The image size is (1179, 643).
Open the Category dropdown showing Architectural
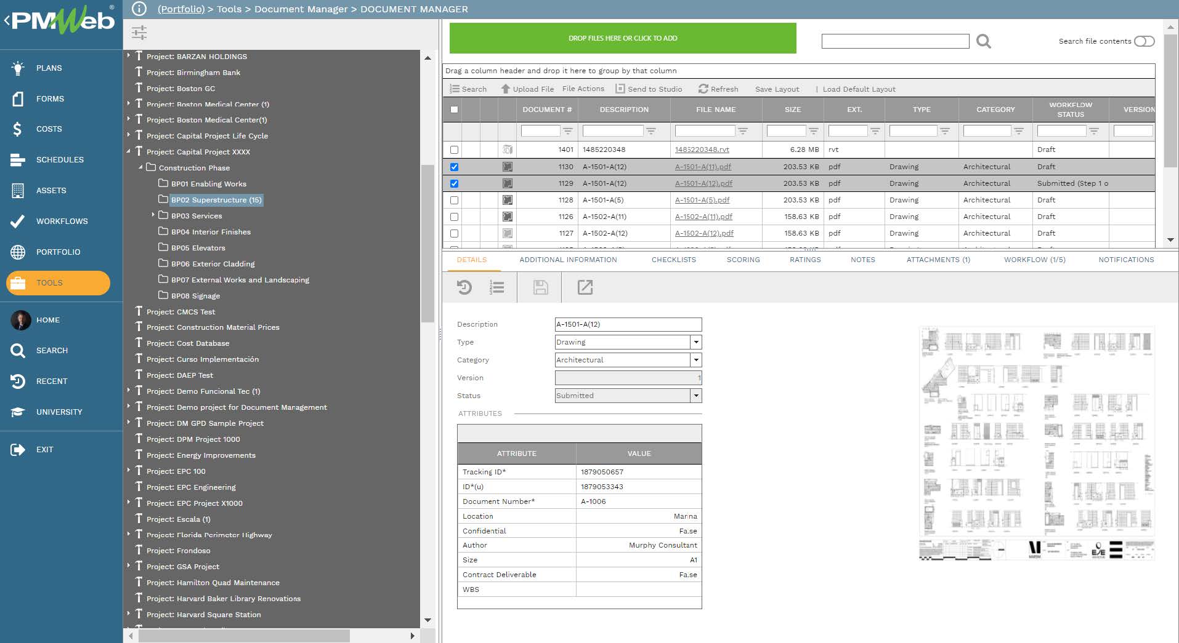(x=696, y=360)
